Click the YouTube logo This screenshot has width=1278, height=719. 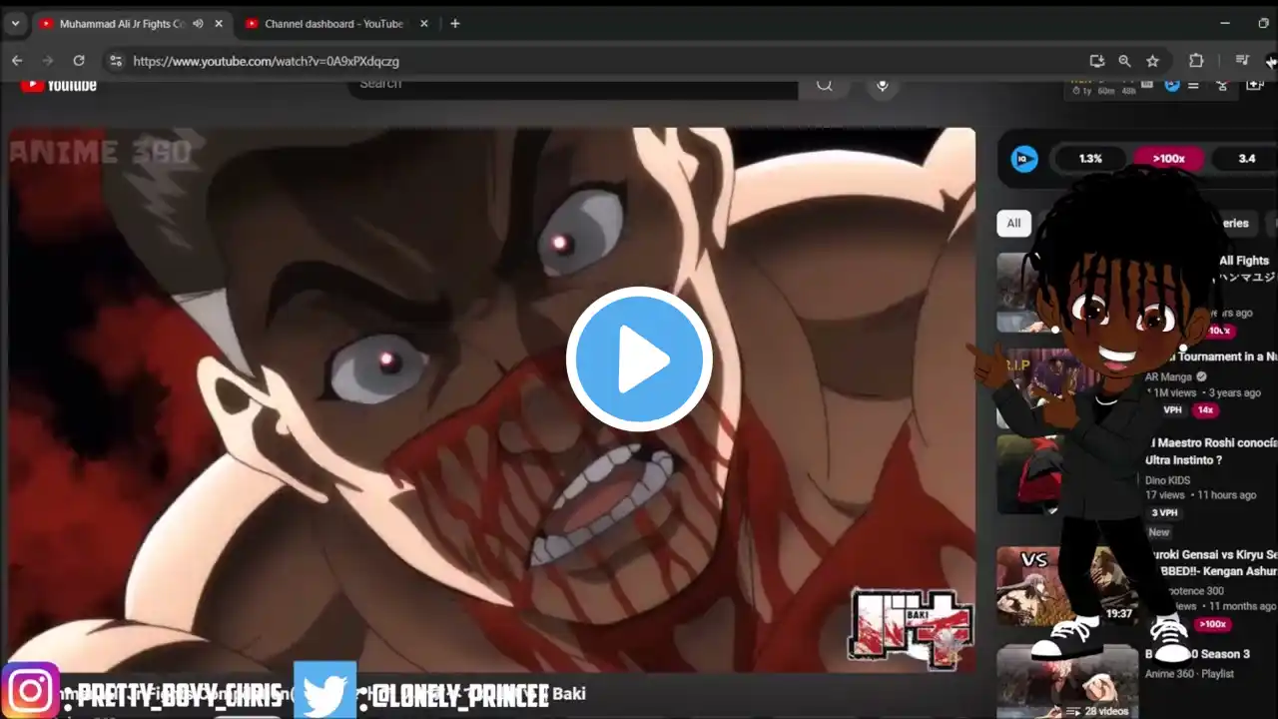pos(59,85)
